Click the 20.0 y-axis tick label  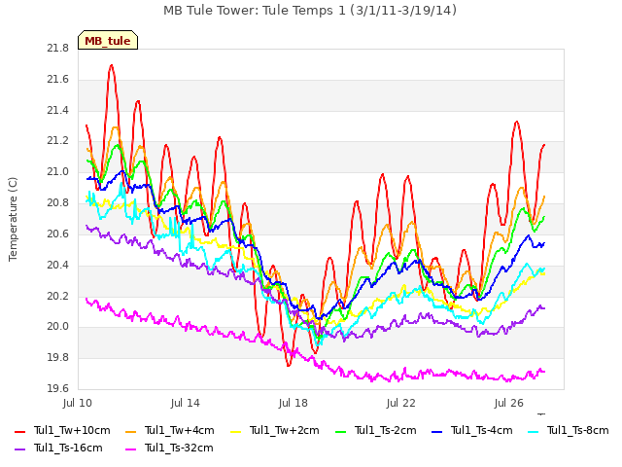pos(58,327)
